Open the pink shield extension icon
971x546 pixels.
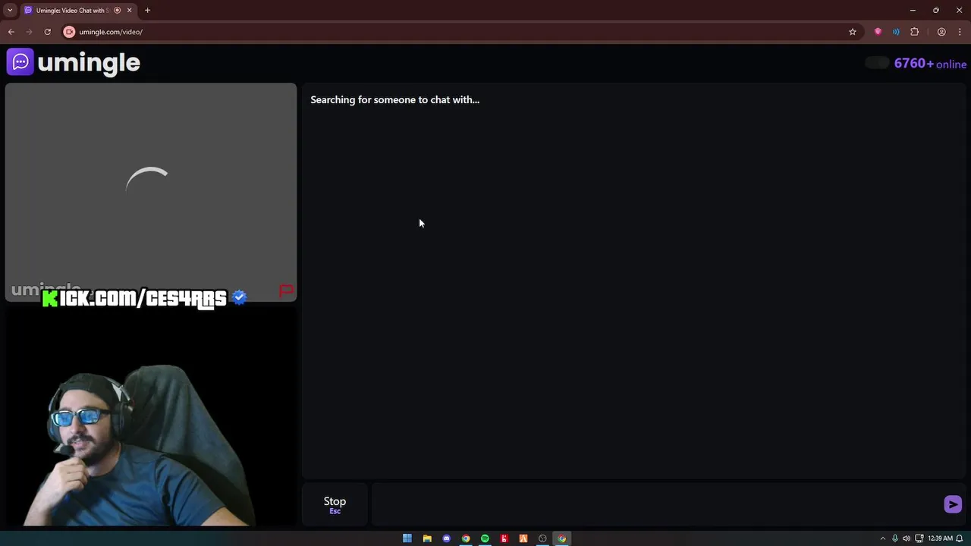(x=878, y=32)
